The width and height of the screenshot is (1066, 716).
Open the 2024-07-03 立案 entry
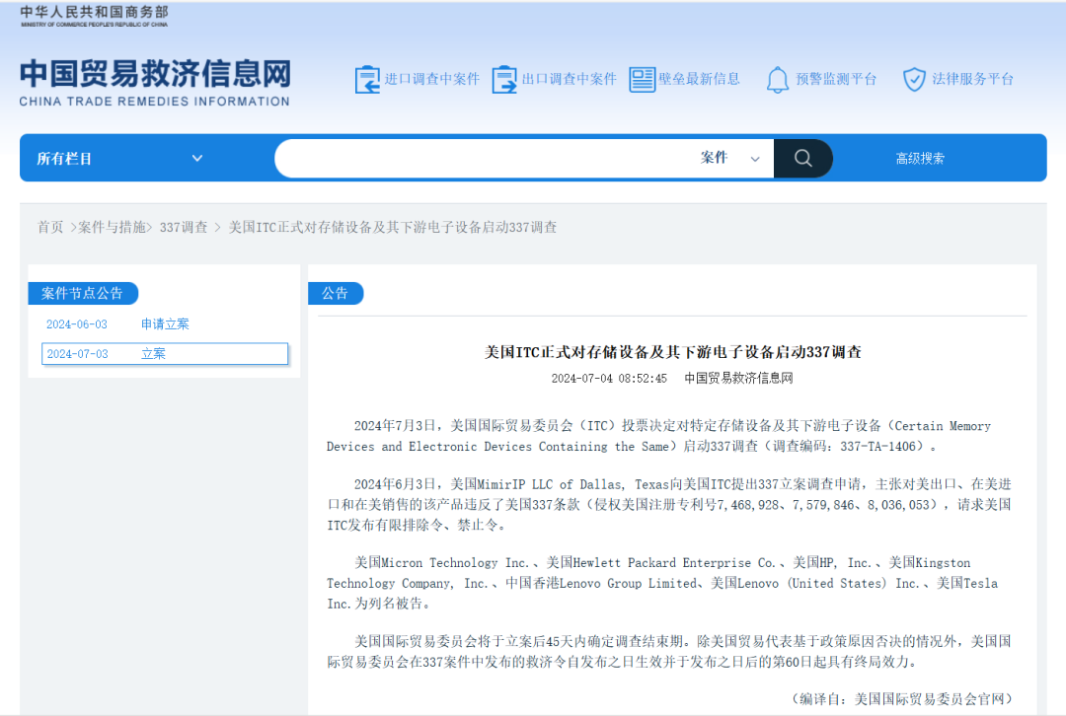(165, 354)
